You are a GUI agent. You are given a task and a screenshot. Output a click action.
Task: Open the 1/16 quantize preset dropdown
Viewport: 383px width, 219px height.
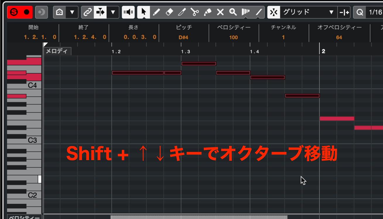(375, 12)
